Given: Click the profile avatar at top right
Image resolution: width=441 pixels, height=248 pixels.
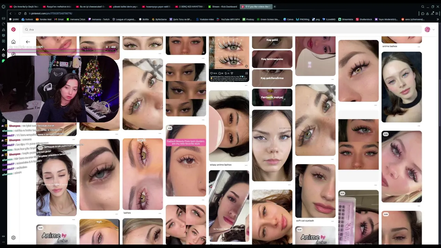Looking at the screenshot, I should click(427, 30).
